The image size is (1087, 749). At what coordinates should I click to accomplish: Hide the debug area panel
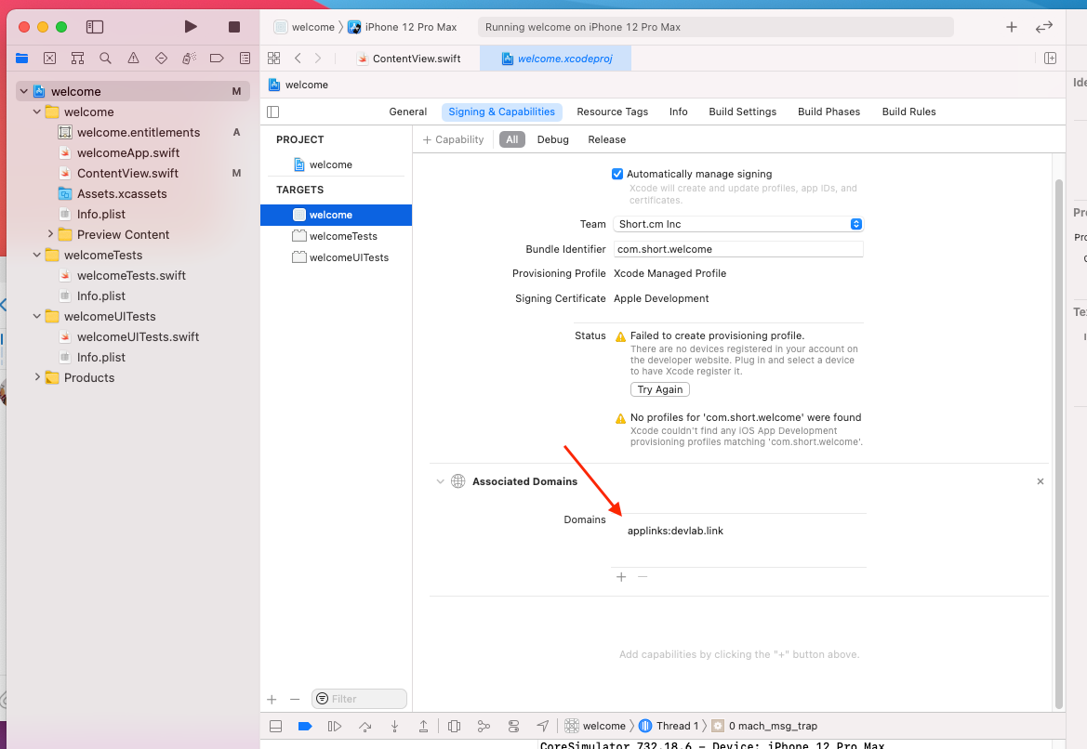pyautogui.click(x=275, y=726)
